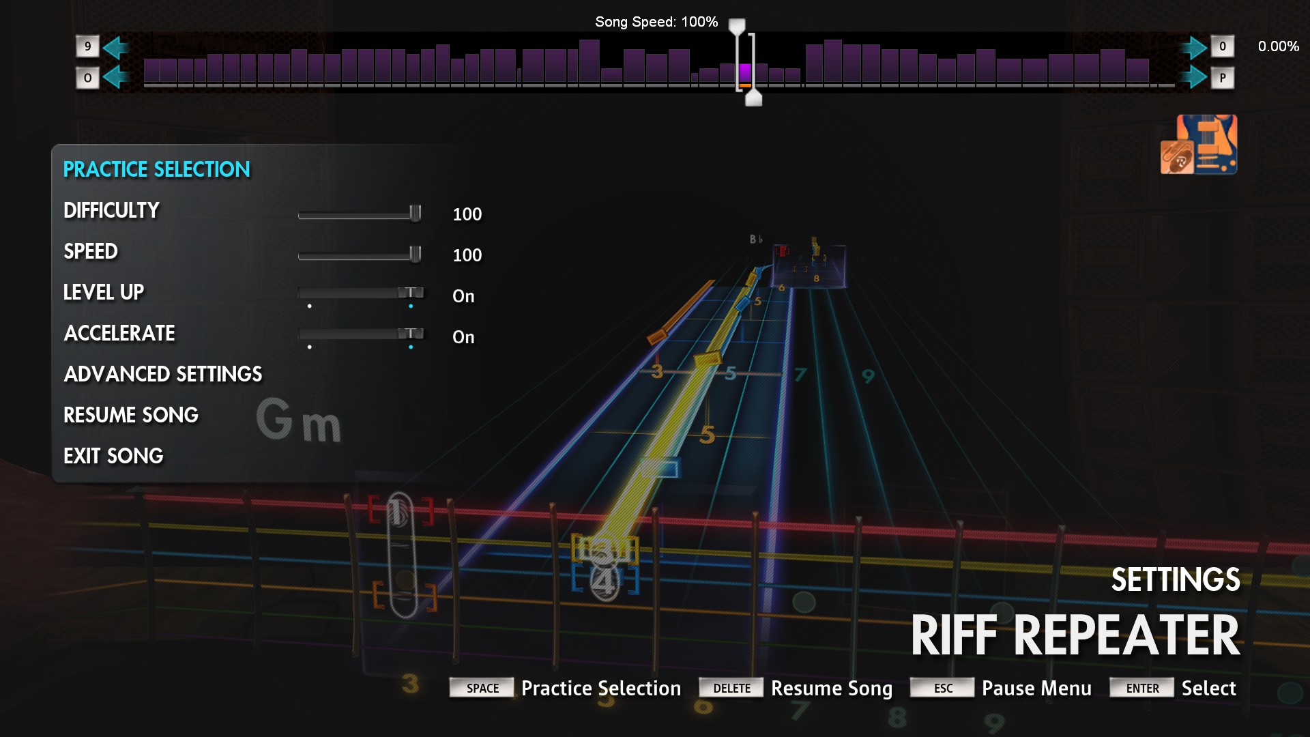1310x737 pixels.
Task: Click the Gm chord label
Action: [x=299, y=421]
